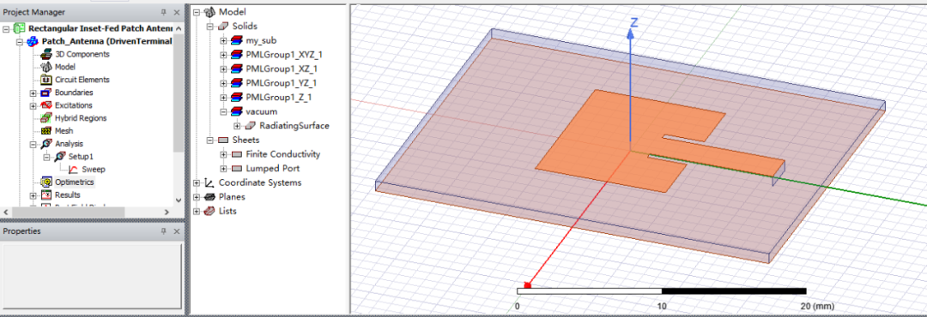
Task: Close the Project Manager panel
Action: 177,12
